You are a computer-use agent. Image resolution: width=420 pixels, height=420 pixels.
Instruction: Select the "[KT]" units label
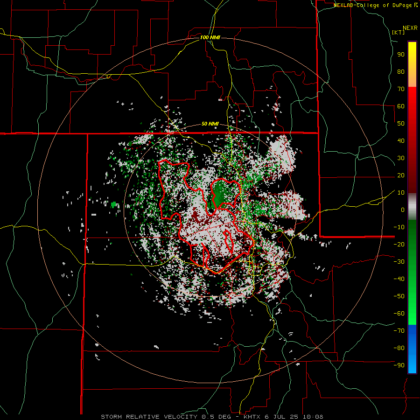[399, 32]
